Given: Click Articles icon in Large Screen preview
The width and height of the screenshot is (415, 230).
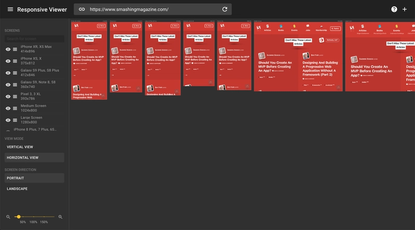Looking at the screenshot, I should (363, 26).
